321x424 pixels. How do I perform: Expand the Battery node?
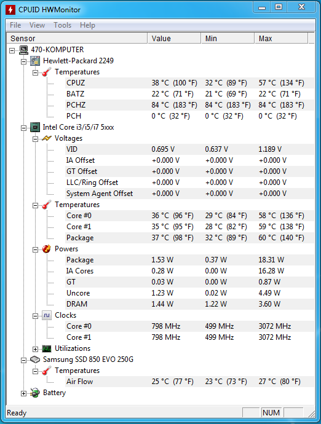(x=23, y=393)
